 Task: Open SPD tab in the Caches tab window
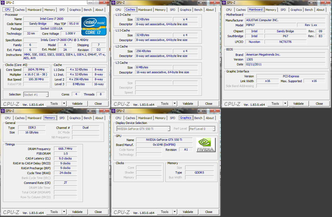pos(173,10)
